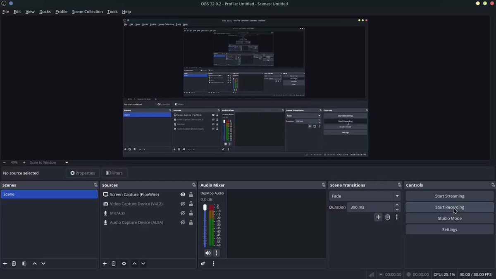Remove selected scene with trash icon
The height and width of the screenshot is (279, 496).
coord(14,263)
